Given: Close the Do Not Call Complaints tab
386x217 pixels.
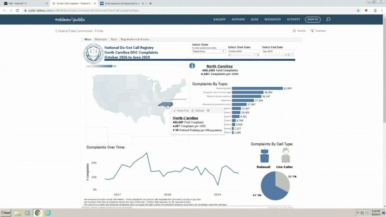Looking at the screenshot, I should (x=95, y=3).
